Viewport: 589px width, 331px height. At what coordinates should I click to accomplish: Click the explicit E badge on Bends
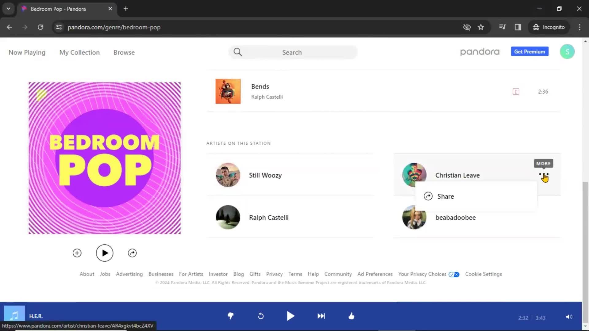coord(516,92)
